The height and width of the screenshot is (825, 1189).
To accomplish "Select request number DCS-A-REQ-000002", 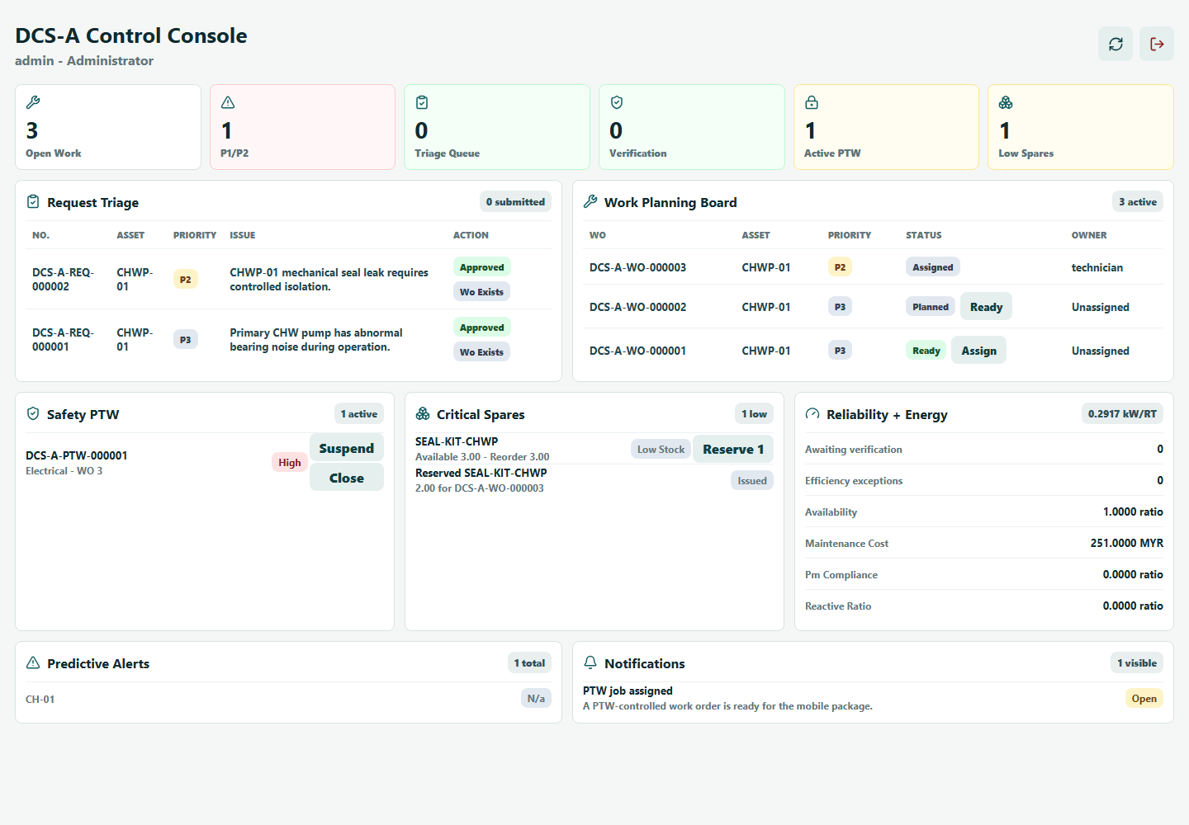I will coord(63,280).
